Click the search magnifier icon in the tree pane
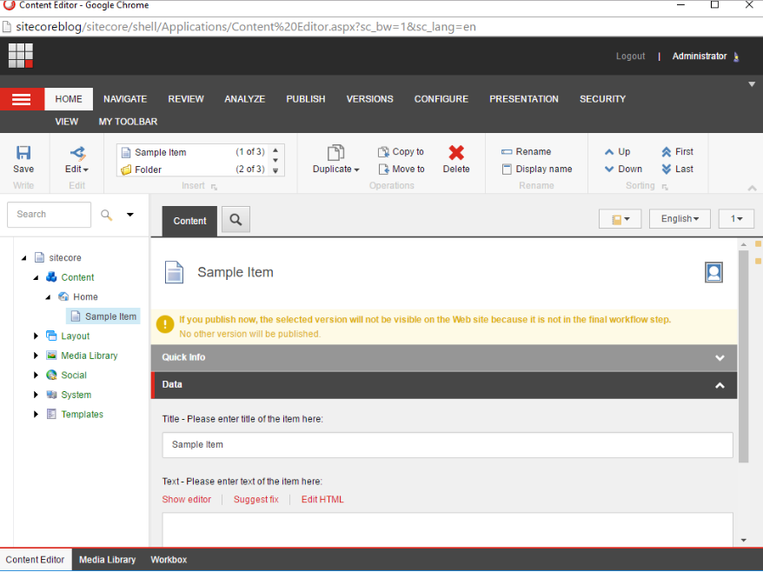 point(107,215)
